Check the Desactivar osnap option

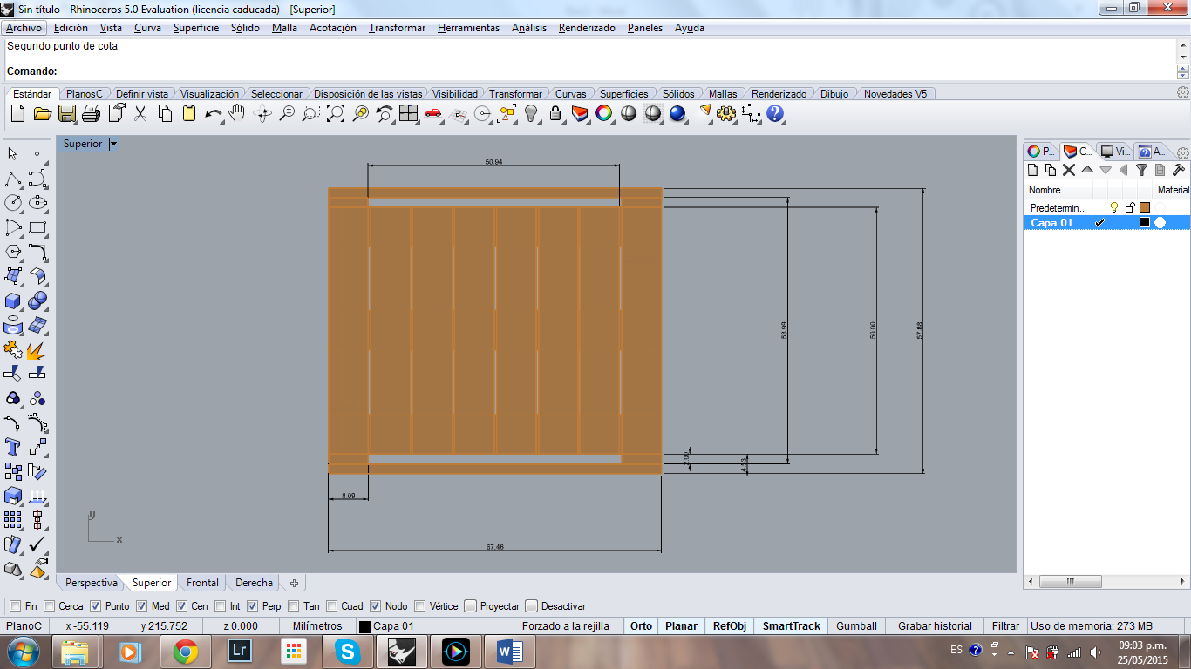531,606
